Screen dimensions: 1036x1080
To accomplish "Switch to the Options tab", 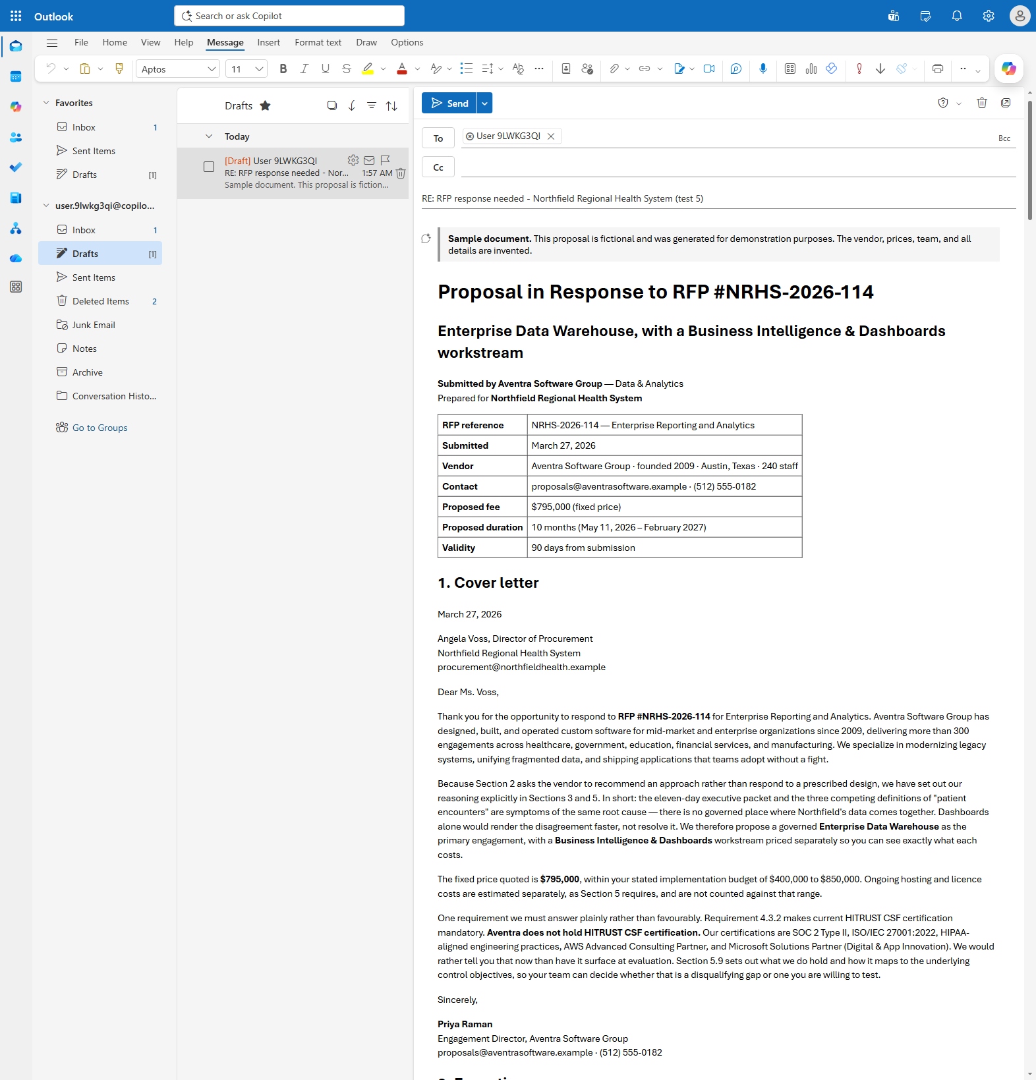I will click(407, 42).
